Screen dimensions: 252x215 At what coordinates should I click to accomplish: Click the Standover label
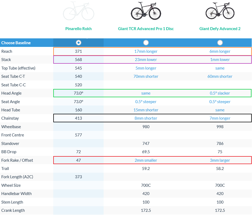[x=10, y=144]
